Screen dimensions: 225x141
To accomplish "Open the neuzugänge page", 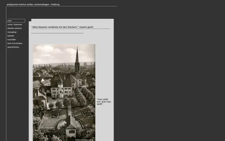I will (x=12, y=32).
